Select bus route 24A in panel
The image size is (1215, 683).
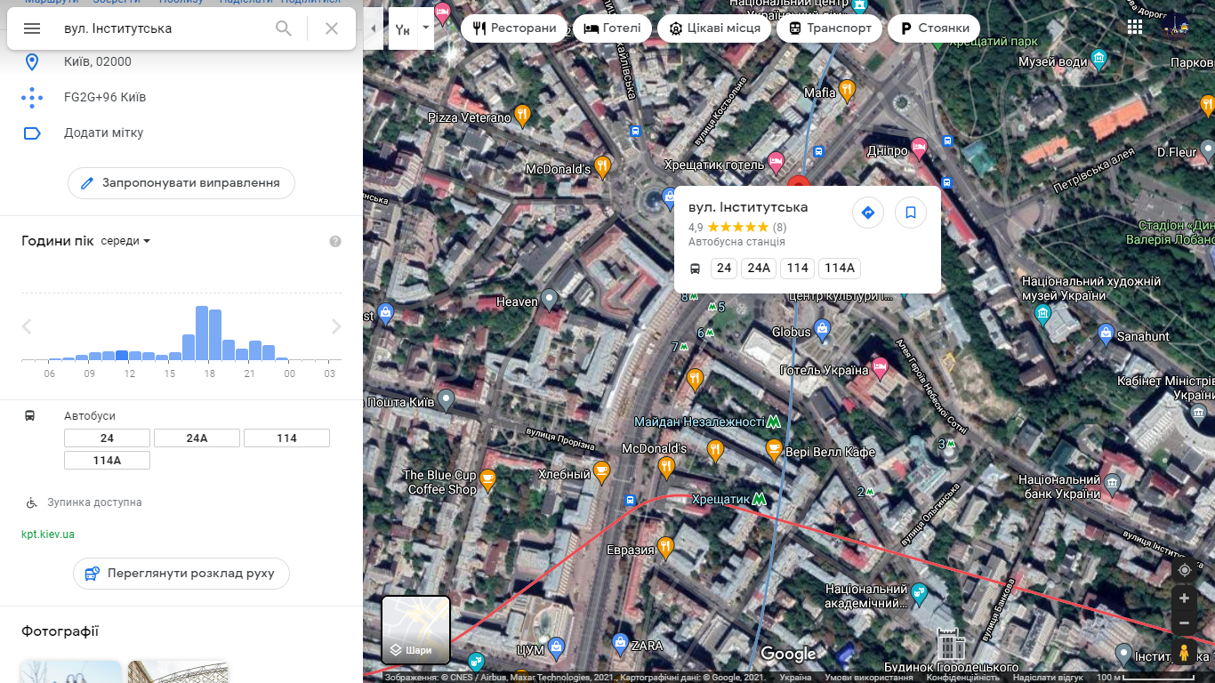coord(197,438)
